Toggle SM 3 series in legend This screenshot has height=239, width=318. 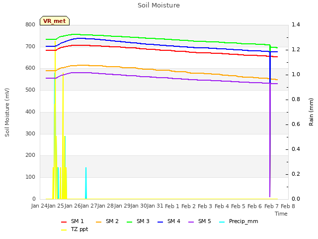pyautogui.click(x=138, y=221)
